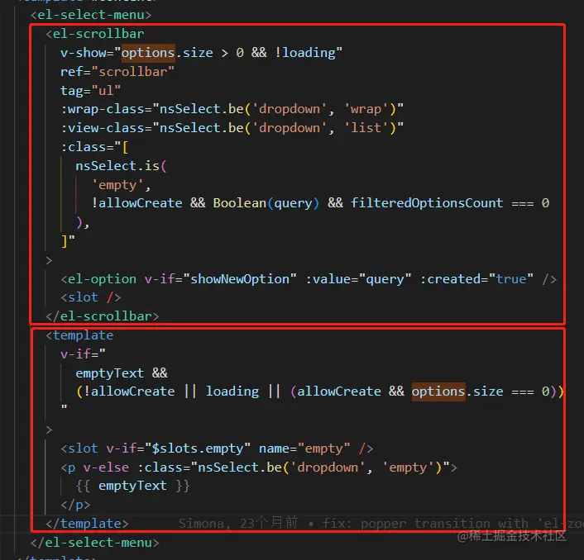
Task: Click Boolean(query) in the condition
Action: 266,203
